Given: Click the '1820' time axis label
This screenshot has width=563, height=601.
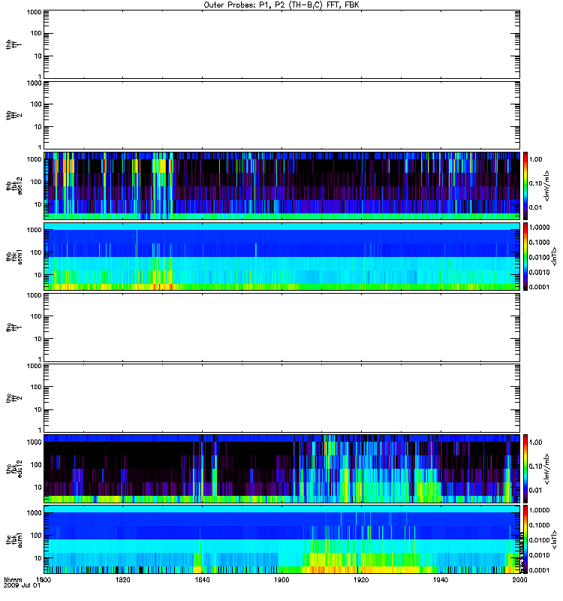Looking at the screenshot, I should click(123, 579).
